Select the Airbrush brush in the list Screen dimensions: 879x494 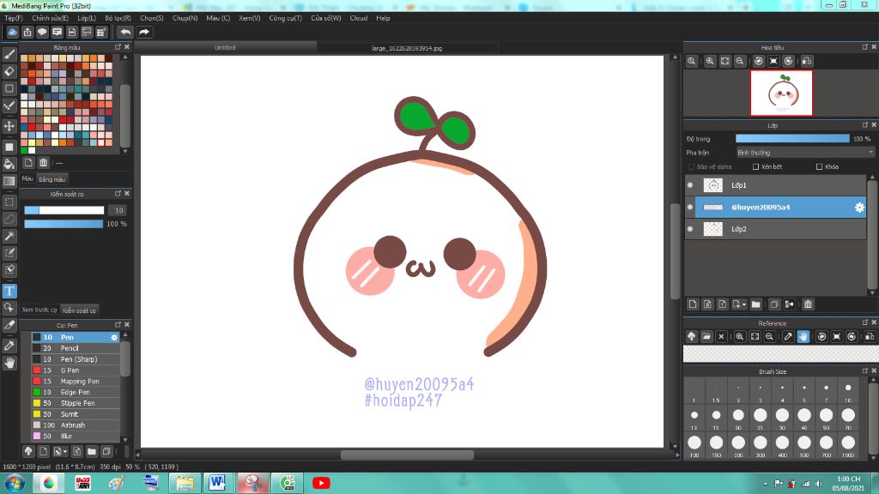pyautogui.click(x=76, y=425)
